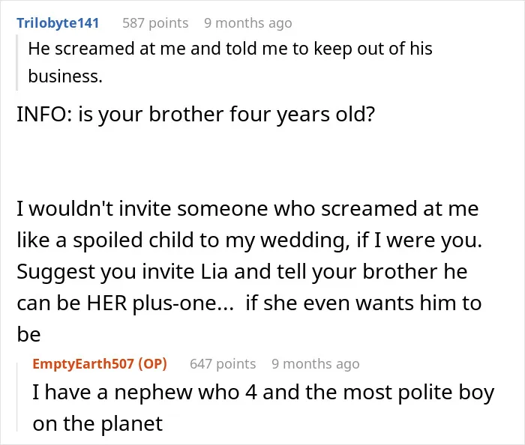This screenshot has width=525, height=445.
Task: Click the 647 points score
Action: click(x=223, y=364)
